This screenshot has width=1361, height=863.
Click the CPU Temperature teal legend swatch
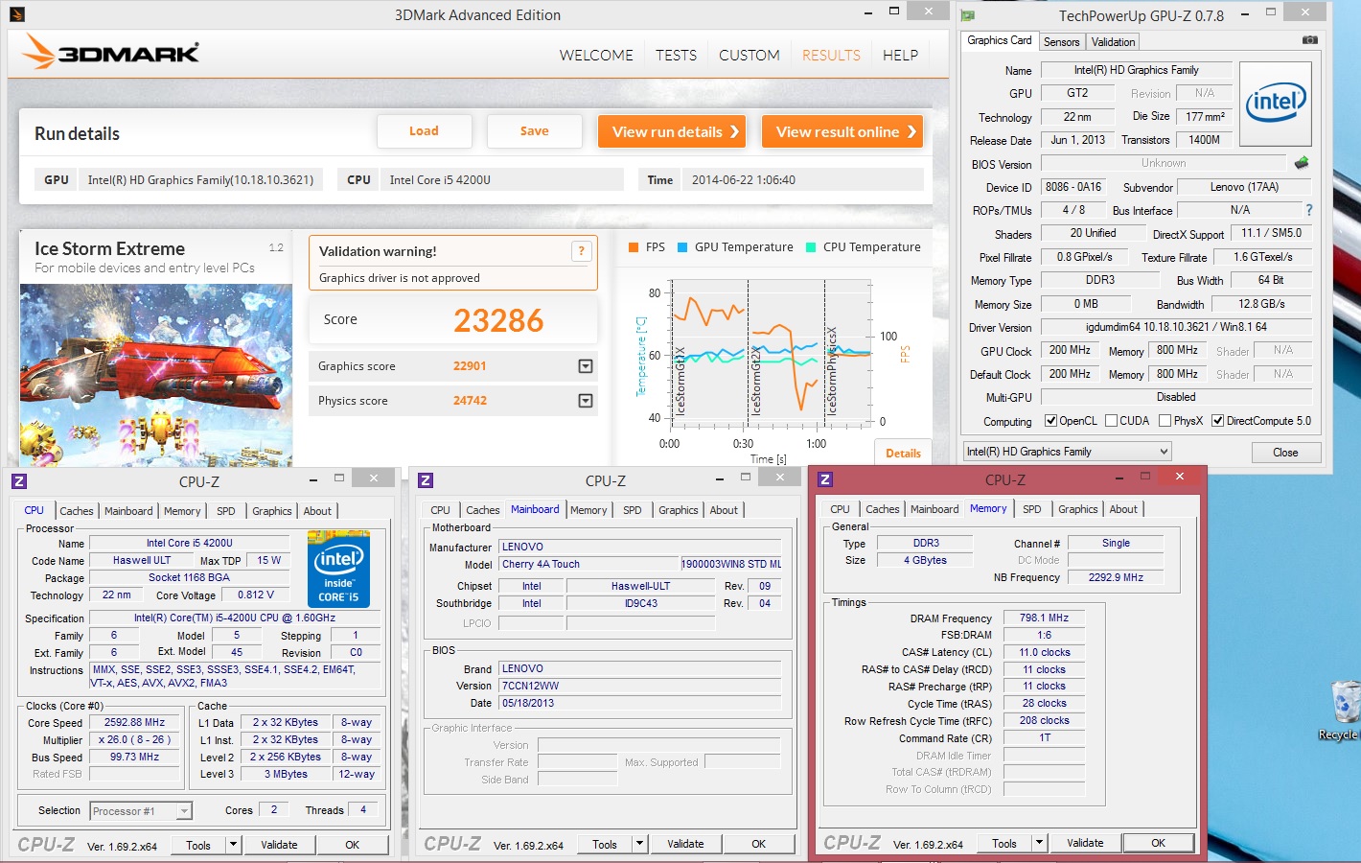pyautogui.click(x=811, y=247)
